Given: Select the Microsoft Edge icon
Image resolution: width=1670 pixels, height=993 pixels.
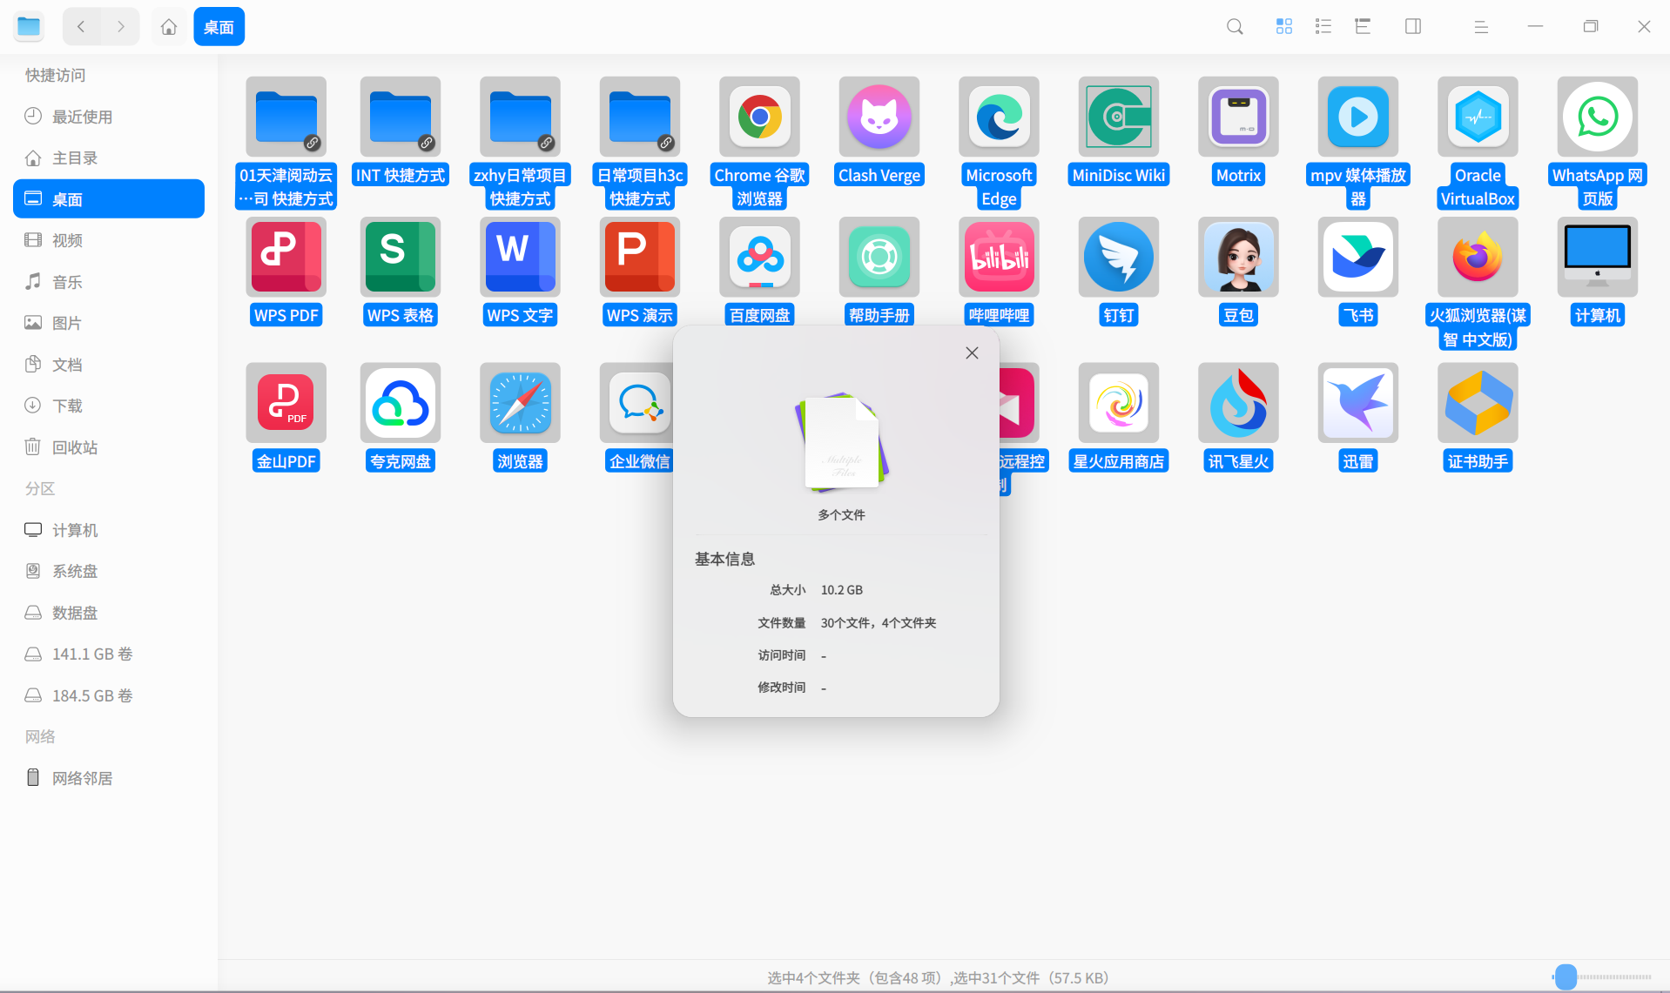Looking at the screenshot, I should point(999,117).
